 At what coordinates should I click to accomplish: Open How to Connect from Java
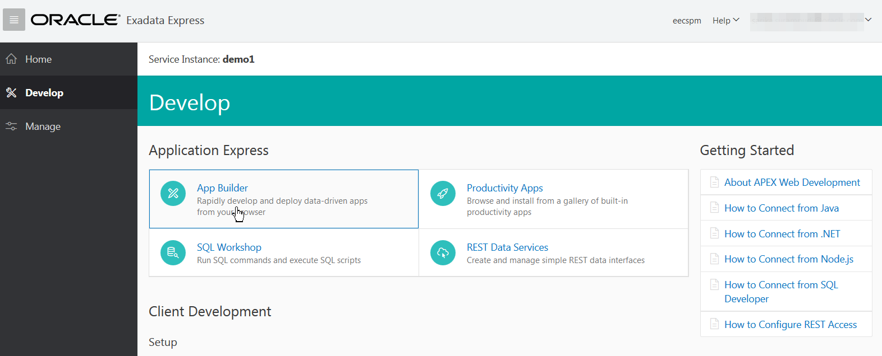coord(781,208)
